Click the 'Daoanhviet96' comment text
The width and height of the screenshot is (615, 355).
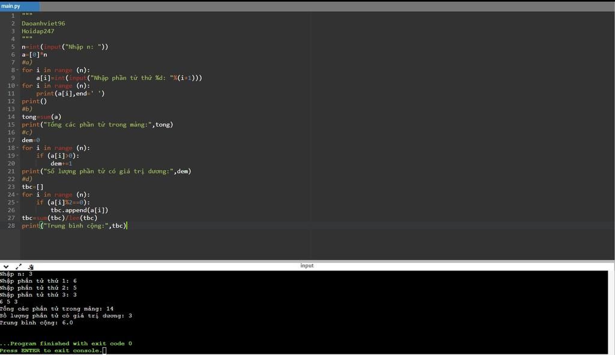43,23
